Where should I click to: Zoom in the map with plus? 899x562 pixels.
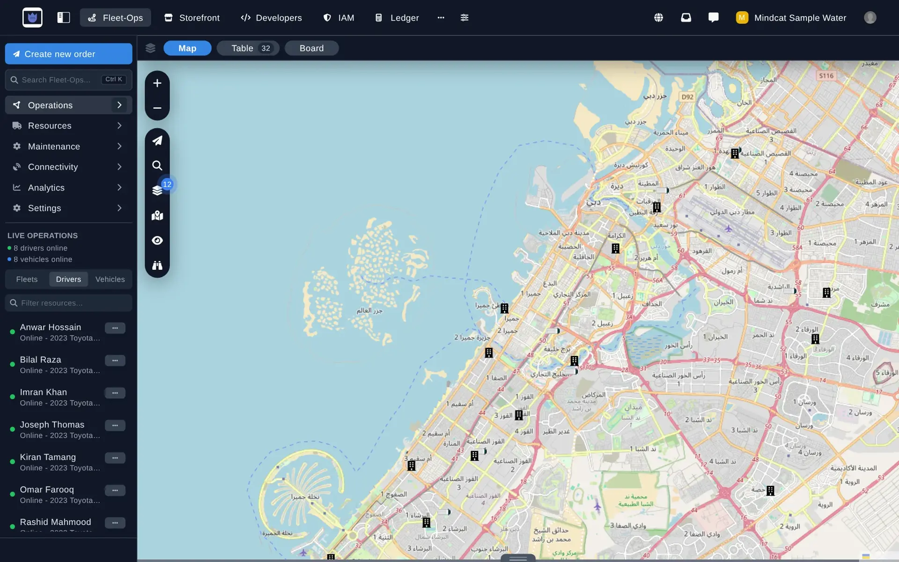(157, 83)
